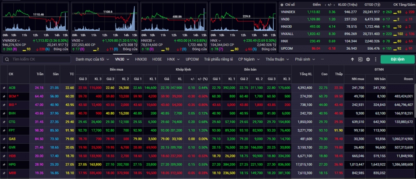Pin the FPT stock row
416x179 pixels.
point(4,131)
